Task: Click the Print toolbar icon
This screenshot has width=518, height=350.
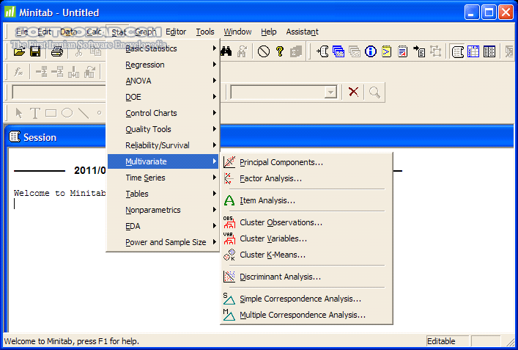Action: pyautogui.click(x=56, y=51)
